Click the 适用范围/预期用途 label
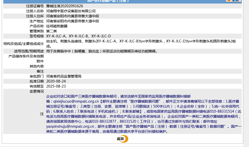This screenshot has width=249, height=147. (x=29, y=51)
